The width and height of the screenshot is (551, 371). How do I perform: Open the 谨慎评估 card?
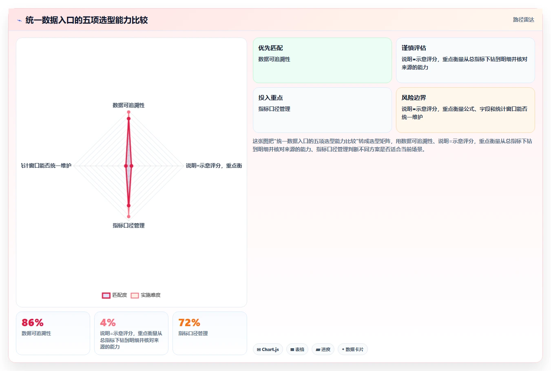pos(465,60)
